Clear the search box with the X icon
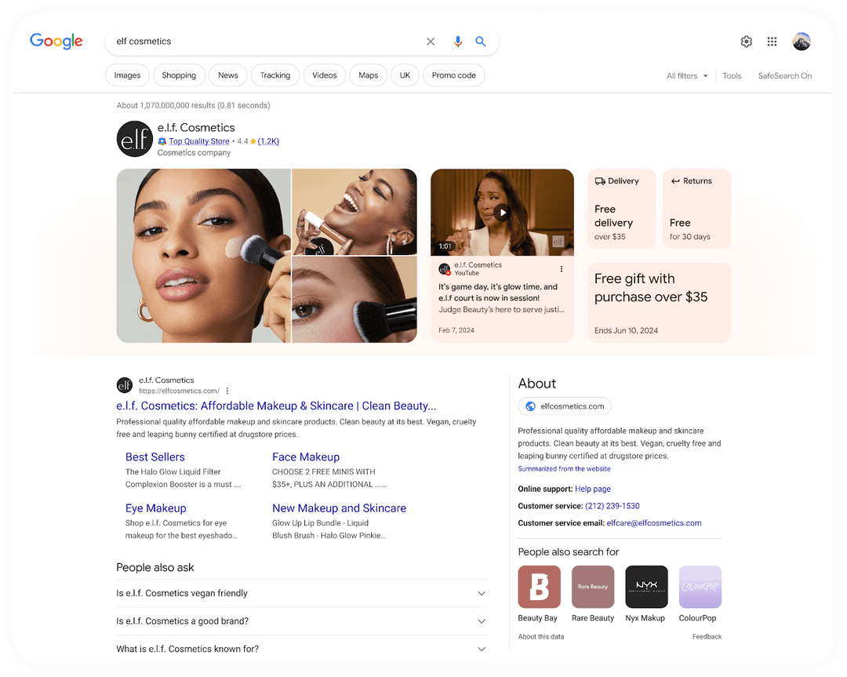Image resolution: width=847 pixels, height=677 pixels. point(431,42)
